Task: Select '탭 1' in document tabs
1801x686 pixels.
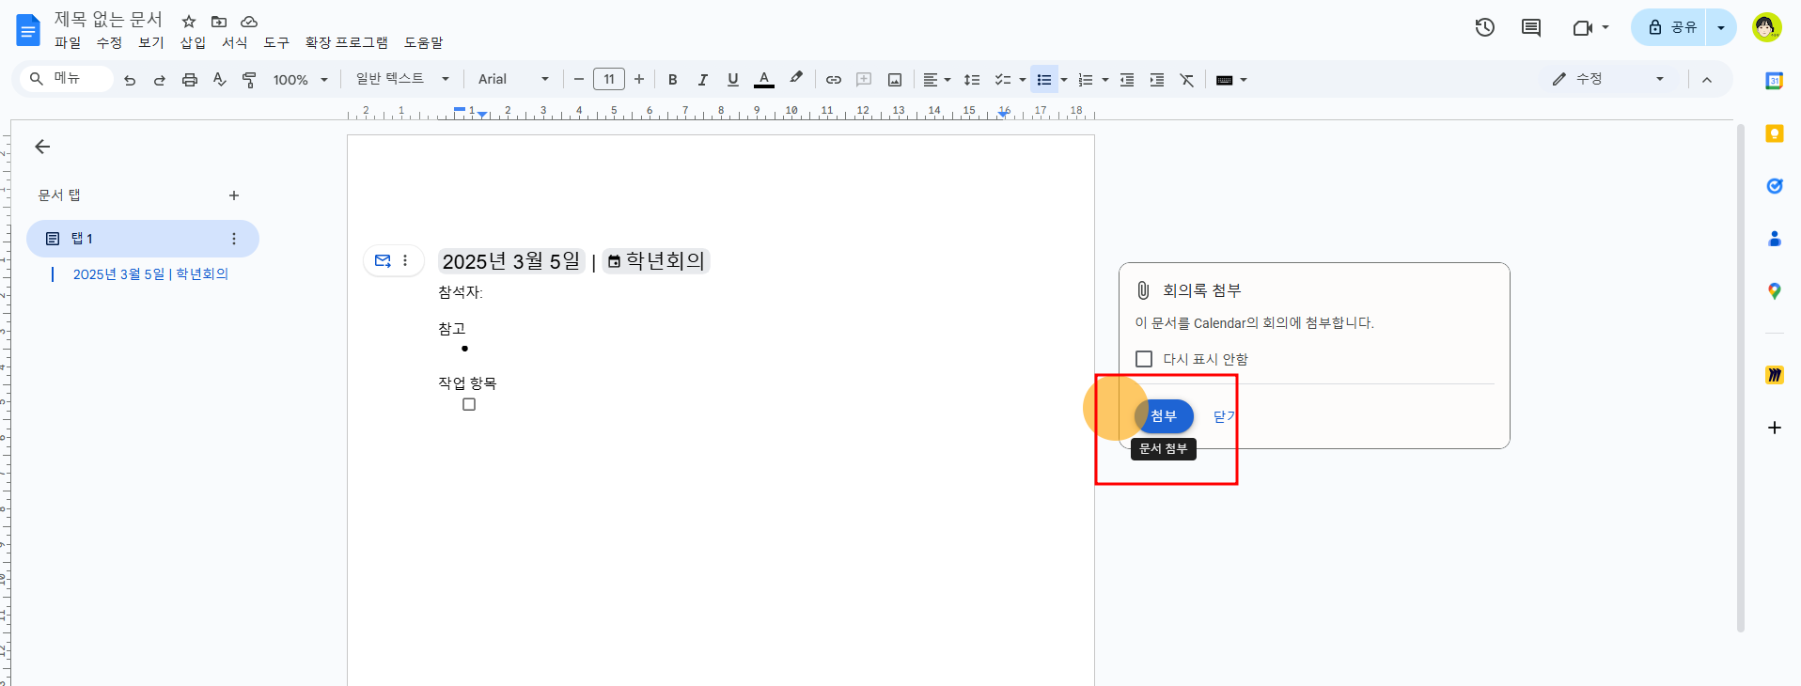Action: tap(143, 239)
